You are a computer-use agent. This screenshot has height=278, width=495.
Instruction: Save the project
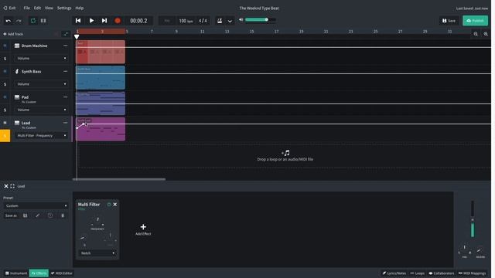pyautogui.click(x=449, y=21)
